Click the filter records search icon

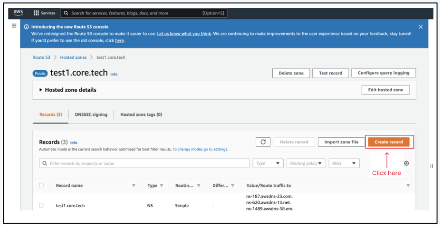[x=44, y=163]
